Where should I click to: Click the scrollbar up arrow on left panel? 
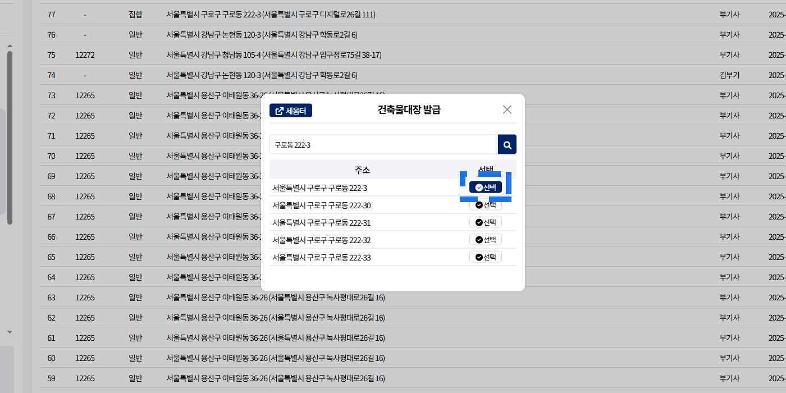(x=10, y=45)
